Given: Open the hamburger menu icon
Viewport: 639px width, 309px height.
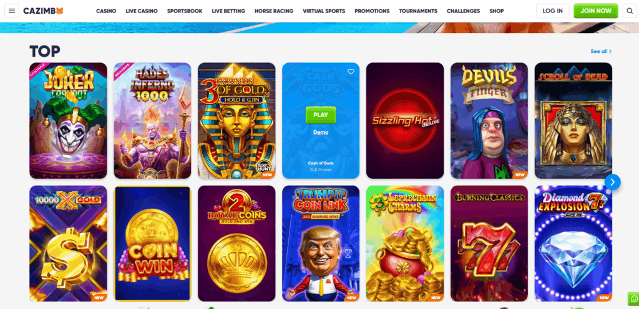Looking at the screenshot, I should click(12, 11).
